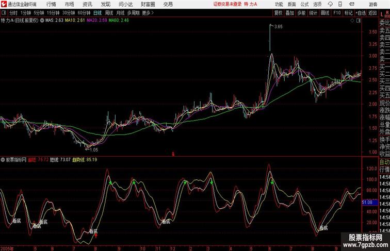Image resolution: width=390 pixels, height=251 pixels.
Task: Open the 行情 menu
Action: click(x=51, y=4)
